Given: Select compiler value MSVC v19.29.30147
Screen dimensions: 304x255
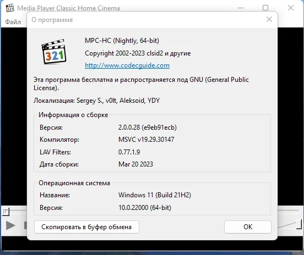Looking at the screenshot, I should (x=146, y=140).
